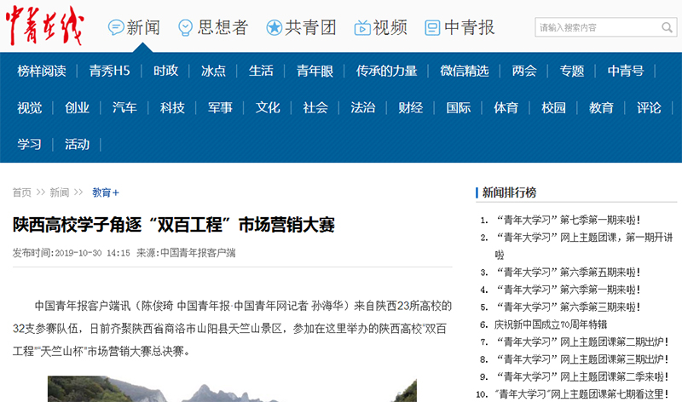
Task: Navigate to the 军事 channel
Action: click(x=219, y=108)
